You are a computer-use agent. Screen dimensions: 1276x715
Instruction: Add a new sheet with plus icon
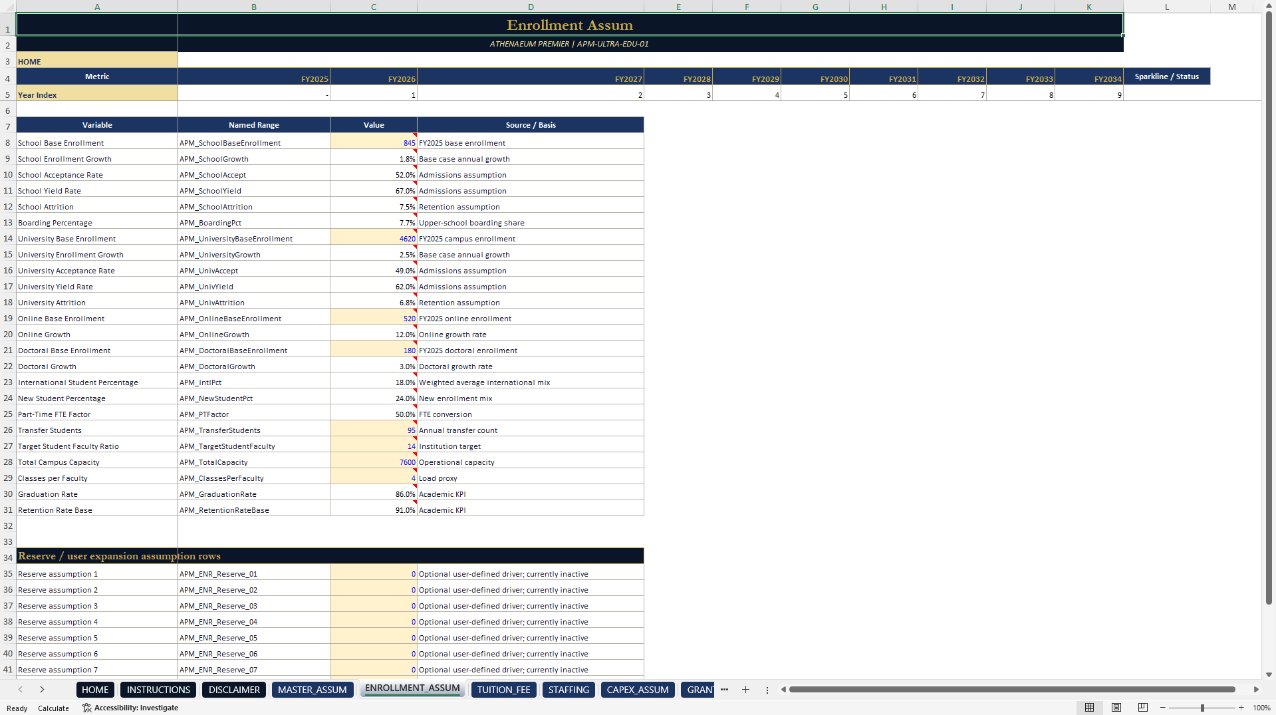(x=745, y=690)
